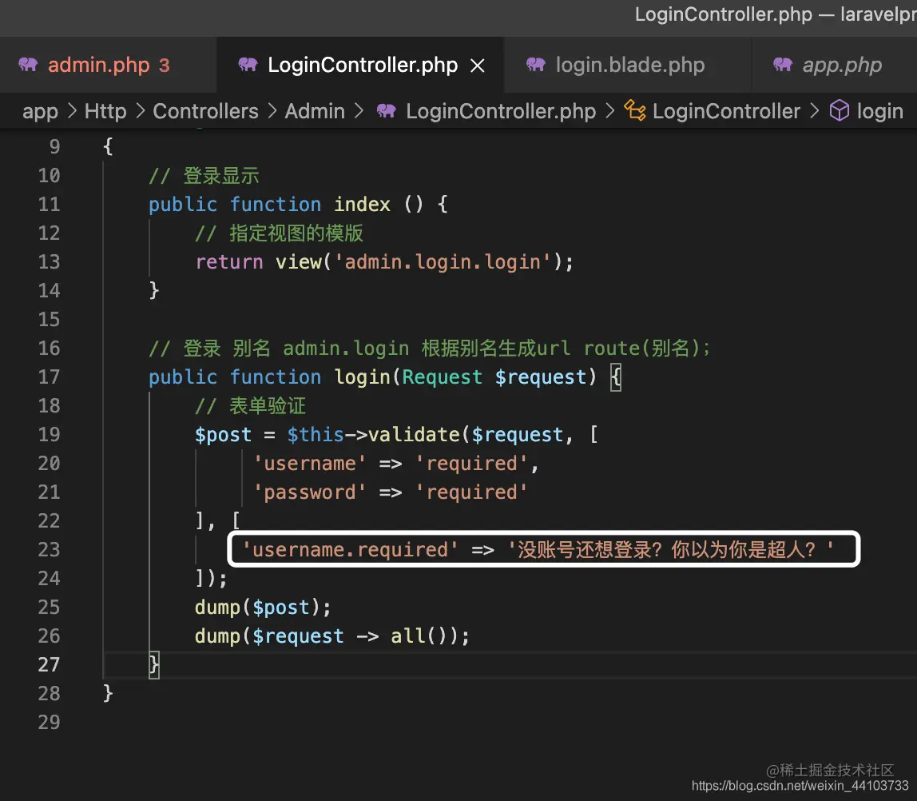This screenshot has width=917, height=801.
Task: Open the 'Http' breadcrumb segment
Action: point(105,111)
